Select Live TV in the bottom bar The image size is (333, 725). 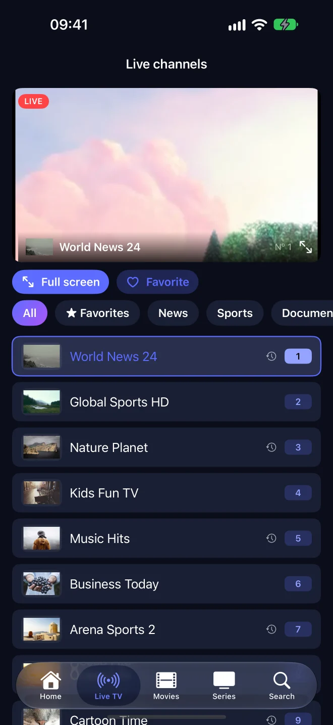coord(108,686)
